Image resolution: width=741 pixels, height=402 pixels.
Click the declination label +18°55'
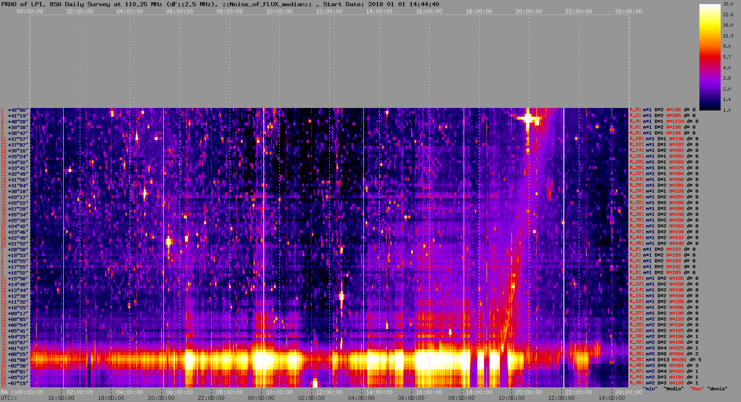(18, 261)
